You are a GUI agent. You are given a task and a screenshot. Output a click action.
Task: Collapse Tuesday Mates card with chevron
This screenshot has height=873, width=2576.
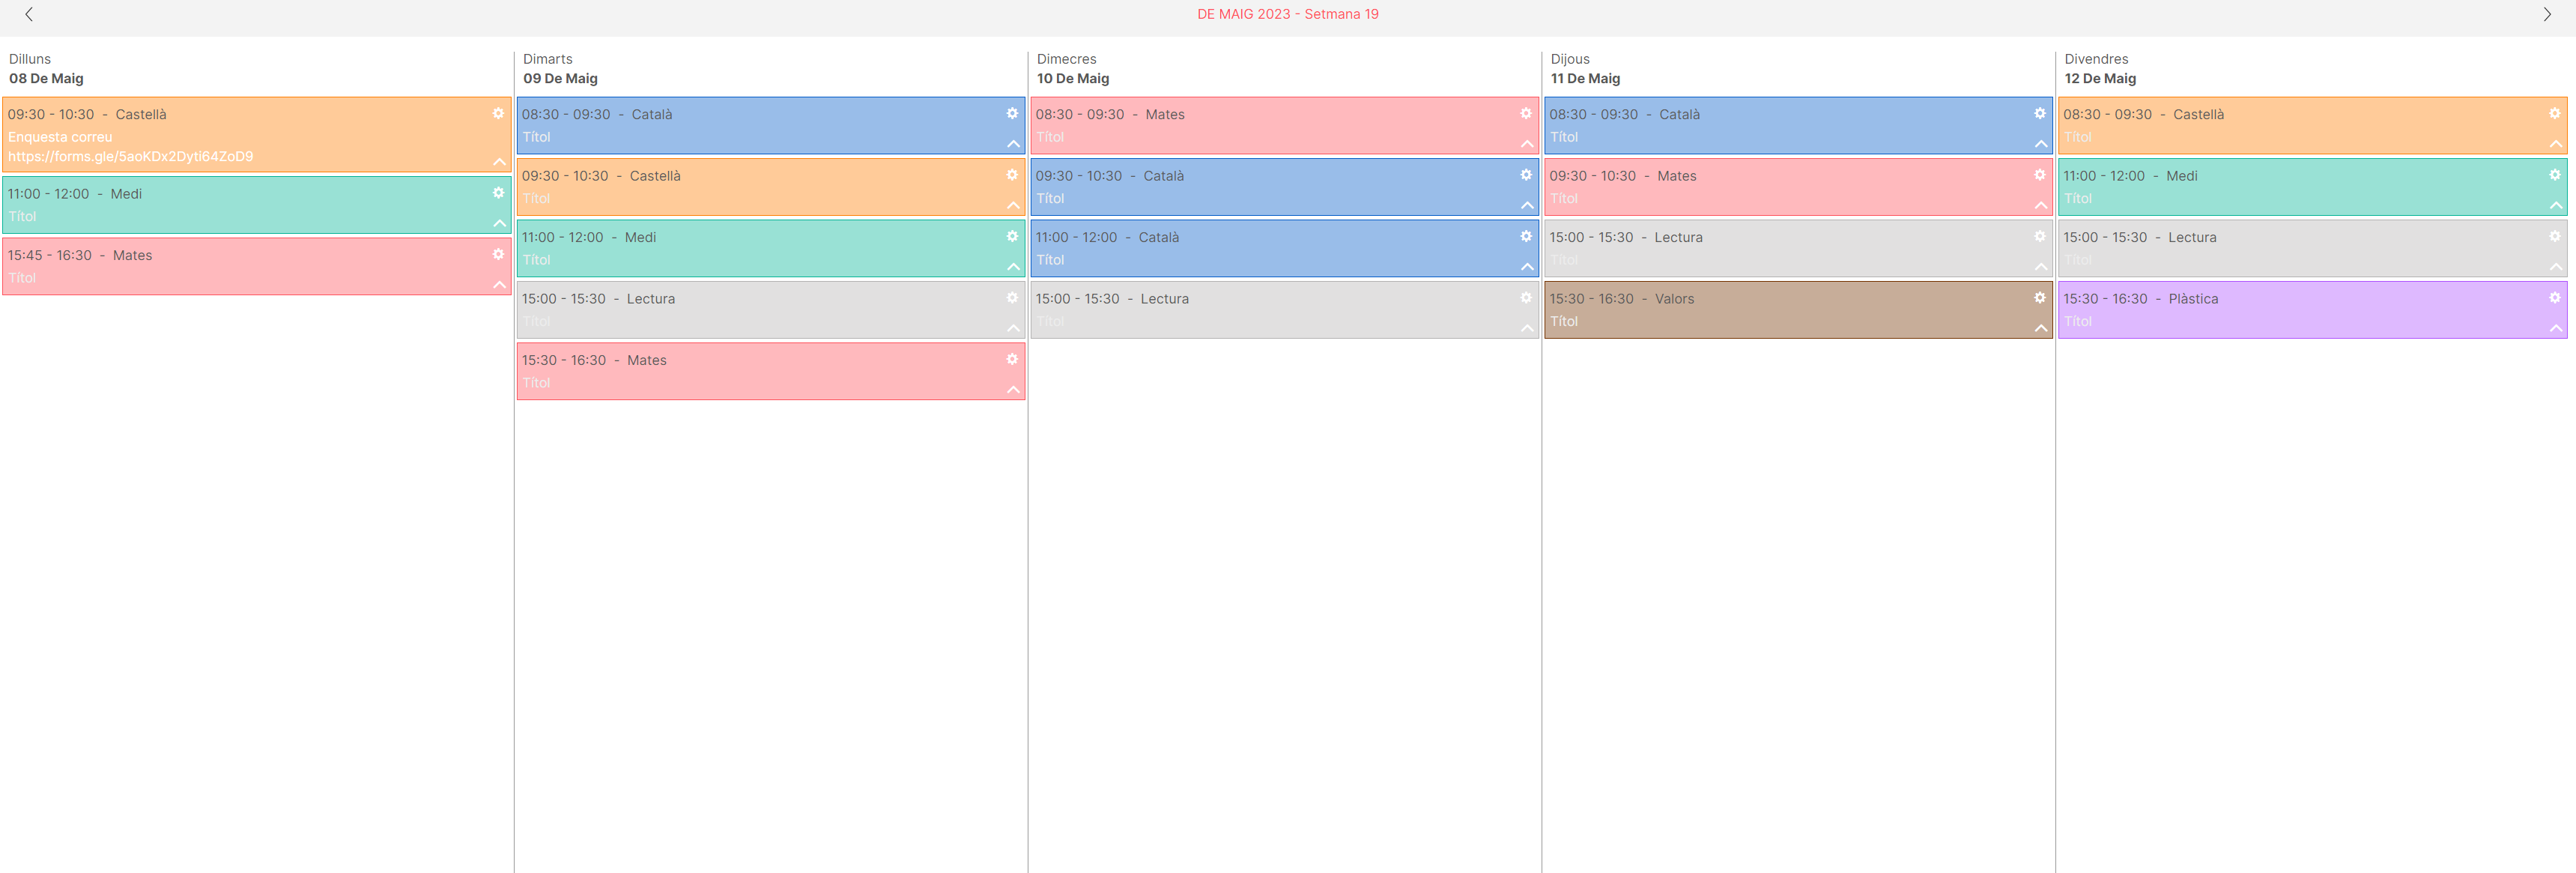[1013, 390]
